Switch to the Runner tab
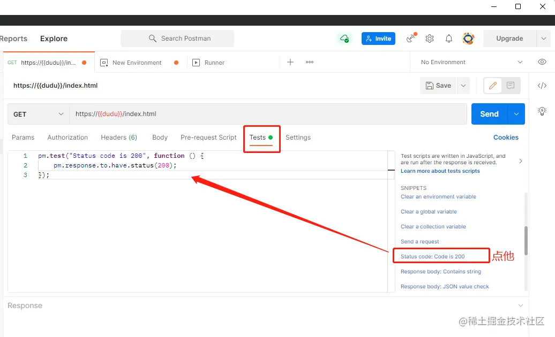555x337 pixels. coord(214,63)
